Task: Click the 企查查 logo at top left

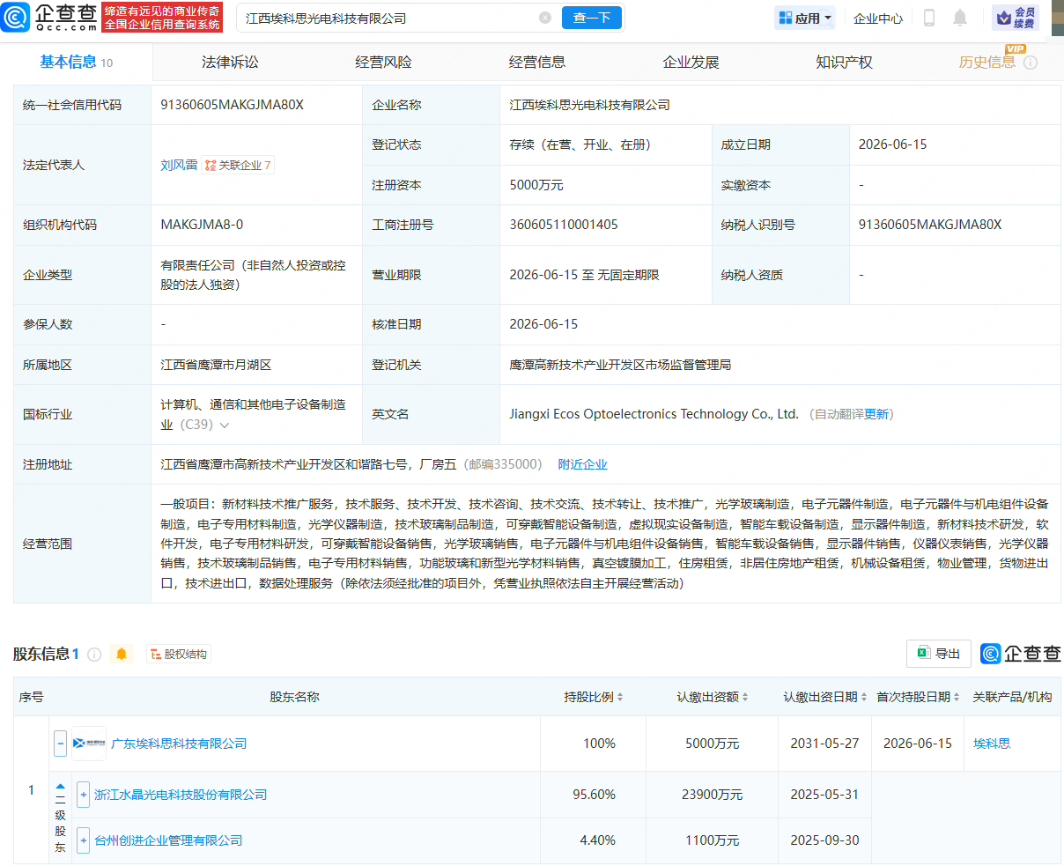Action: 50,18
